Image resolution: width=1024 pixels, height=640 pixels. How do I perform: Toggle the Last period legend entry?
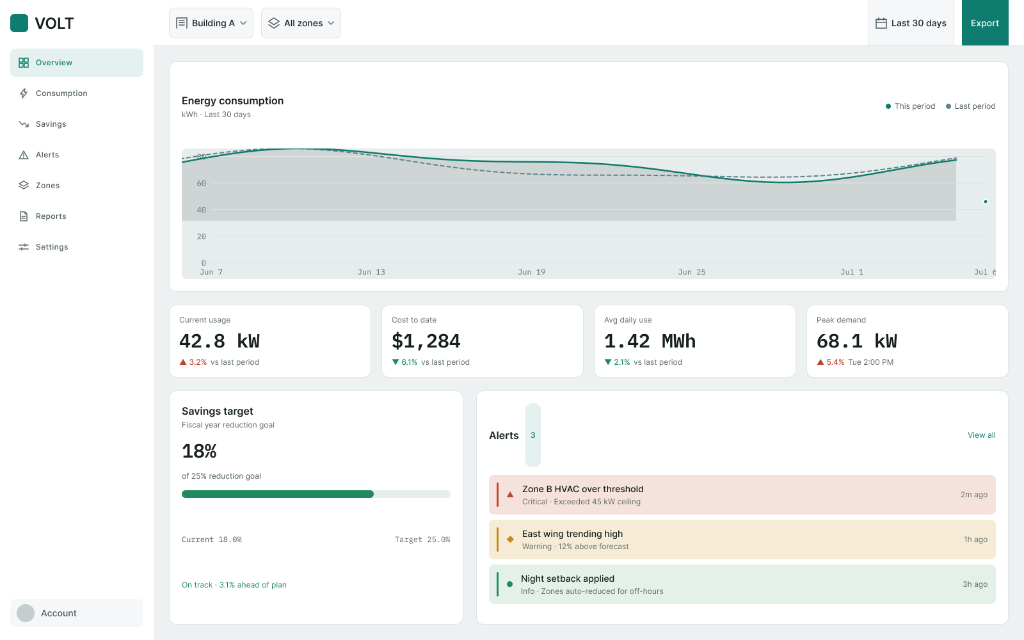(x=970, y=106)
